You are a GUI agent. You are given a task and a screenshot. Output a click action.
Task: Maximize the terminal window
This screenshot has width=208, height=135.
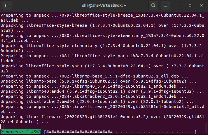[190, 5]
